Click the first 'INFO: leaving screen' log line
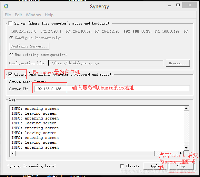The width and height of the screenshot is (200, 177). pyautogui.click(x=34, y=113)
